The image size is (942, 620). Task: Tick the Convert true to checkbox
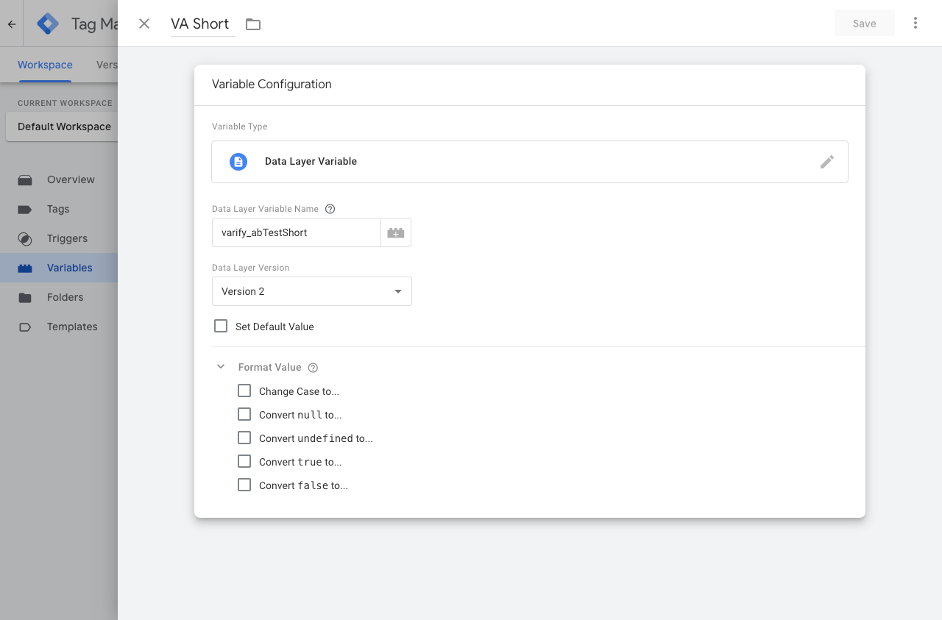click(244, 461)
